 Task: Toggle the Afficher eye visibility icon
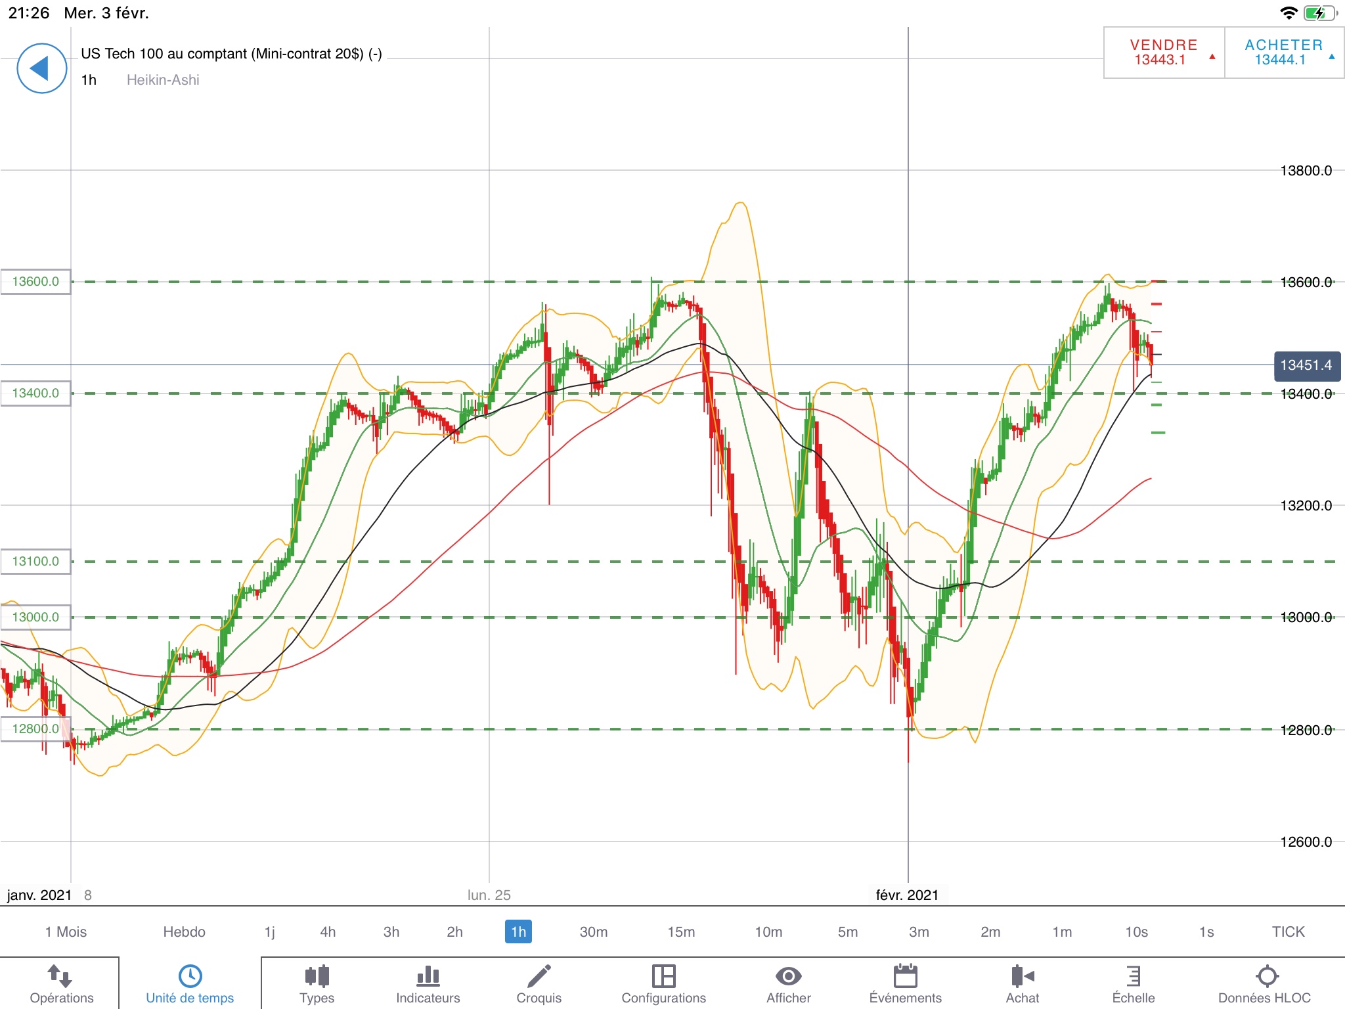(788, 977)
